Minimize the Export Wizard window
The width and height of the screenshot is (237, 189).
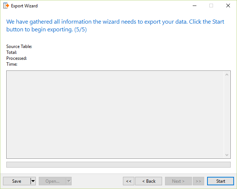[195, 6]
